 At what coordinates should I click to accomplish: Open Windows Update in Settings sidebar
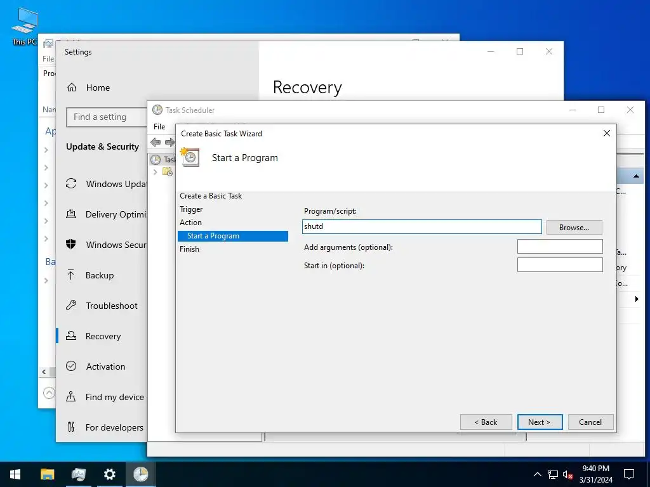(106, 184)
